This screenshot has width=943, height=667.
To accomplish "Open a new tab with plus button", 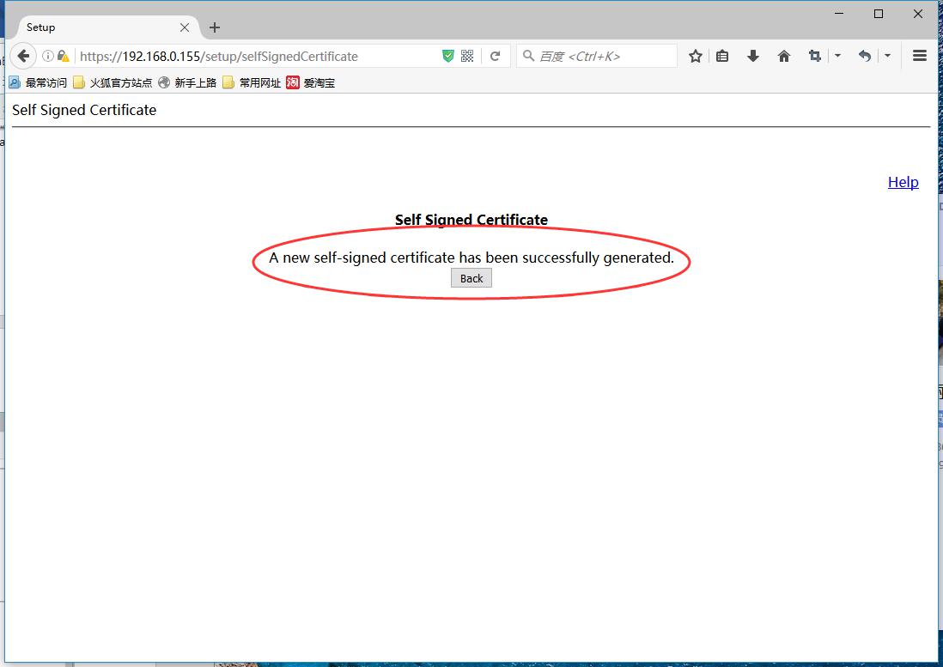I will pos(214,27).
